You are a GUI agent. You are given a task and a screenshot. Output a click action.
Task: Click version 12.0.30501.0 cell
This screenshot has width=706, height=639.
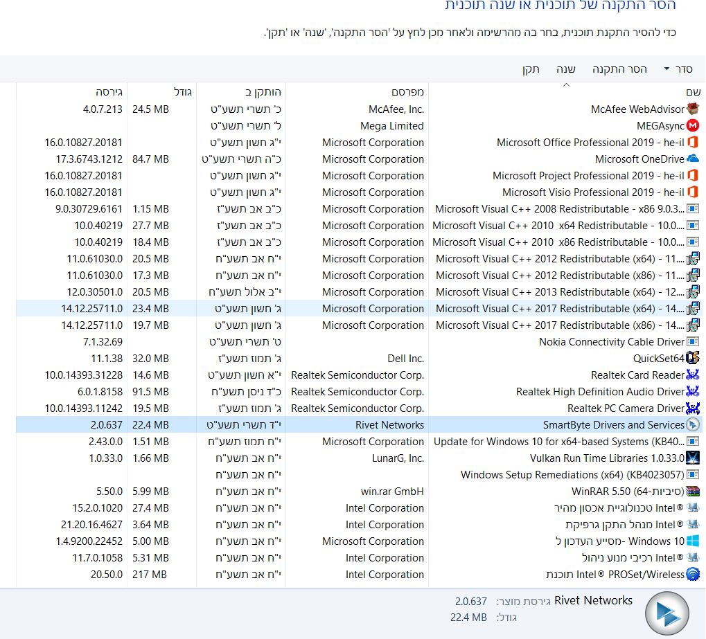click(x=94, y=292)
